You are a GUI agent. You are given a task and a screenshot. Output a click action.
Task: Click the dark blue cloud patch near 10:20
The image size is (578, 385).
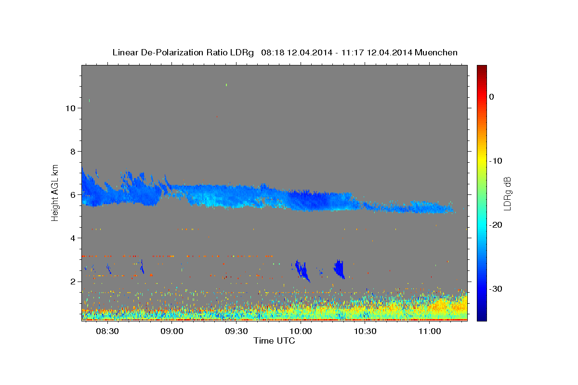point(340,269)
